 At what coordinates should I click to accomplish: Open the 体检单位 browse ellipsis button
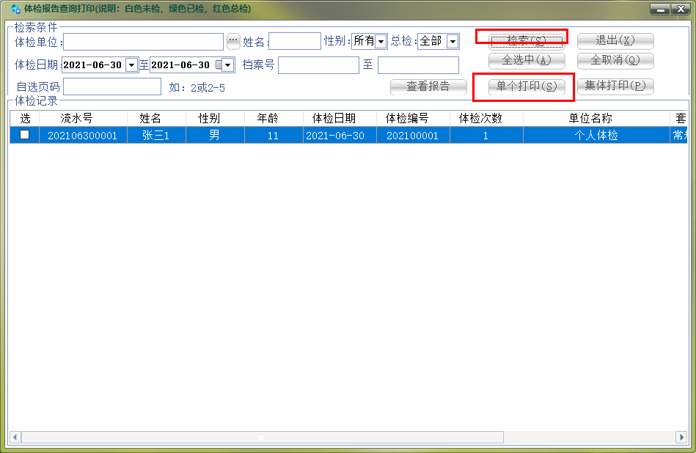pyautogui.click(x=233, y=41)
